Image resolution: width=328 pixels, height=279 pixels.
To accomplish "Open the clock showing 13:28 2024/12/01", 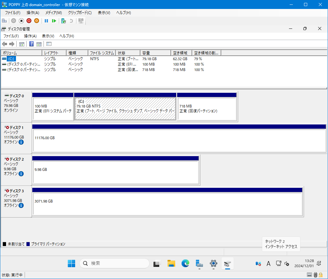I will pos(304,263).
